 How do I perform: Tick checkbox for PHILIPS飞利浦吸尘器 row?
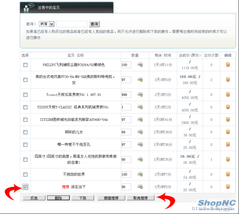click(x=25, y=65)
